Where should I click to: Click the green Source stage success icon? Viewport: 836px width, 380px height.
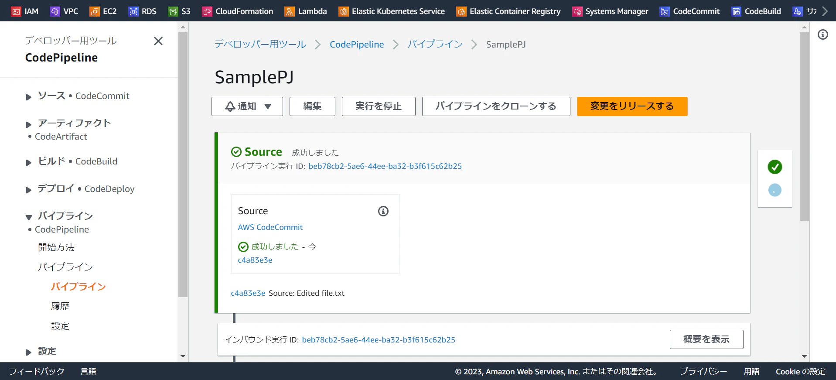tap(236, 152)
